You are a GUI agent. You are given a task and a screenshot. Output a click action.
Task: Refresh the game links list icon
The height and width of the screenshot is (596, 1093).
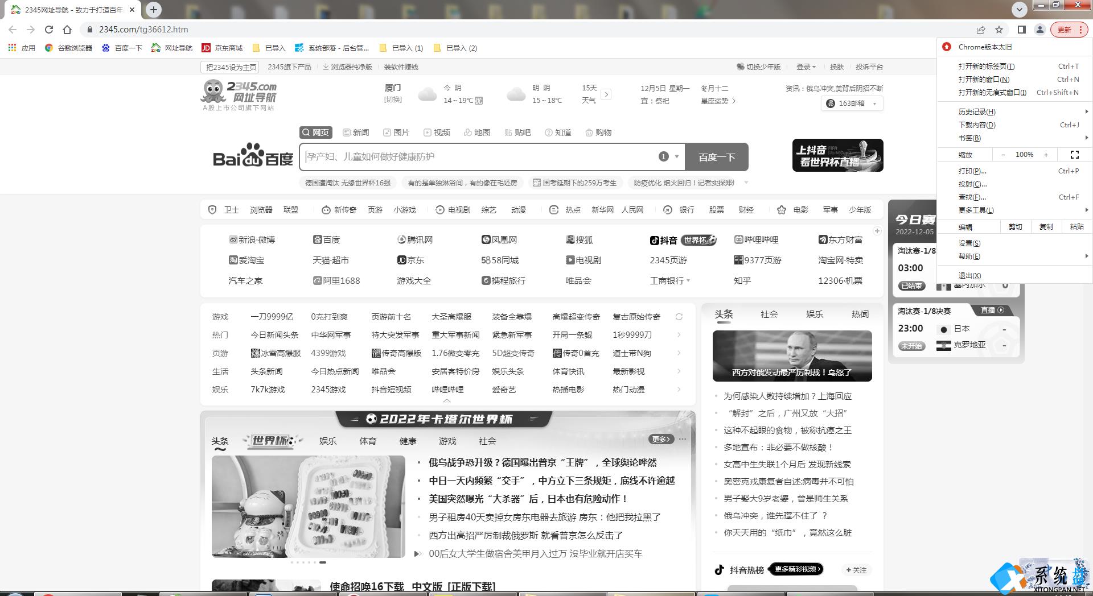point(679,317)
